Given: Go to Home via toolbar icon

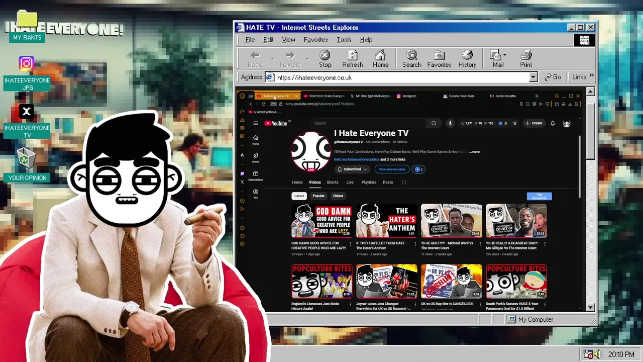Looking at the screenshot, I should coord(380,59).
